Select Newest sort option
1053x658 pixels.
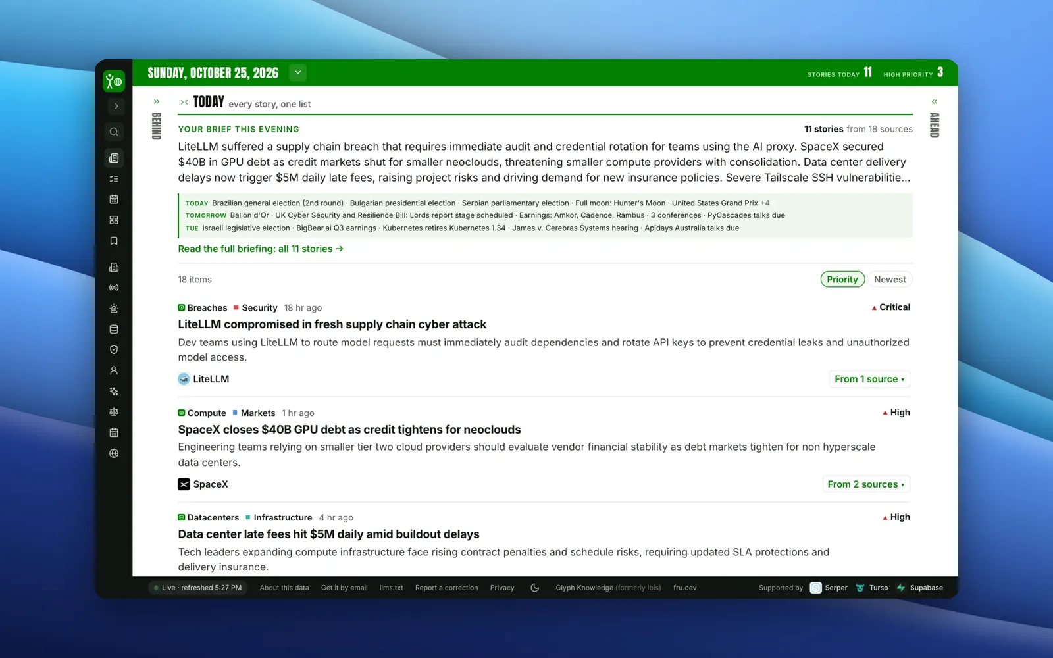click(x=890, y=279)
